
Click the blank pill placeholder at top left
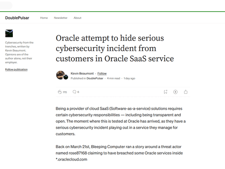(6, 6)
